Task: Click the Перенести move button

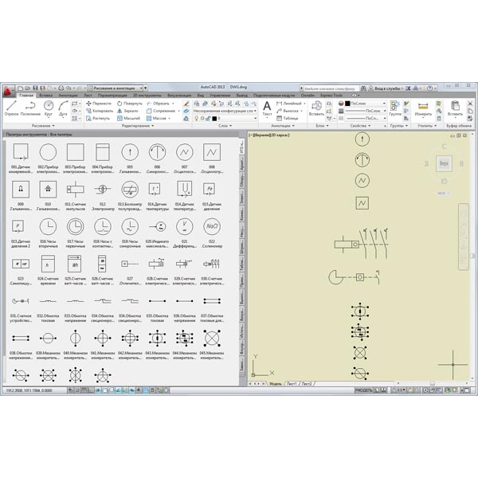Action: pyautogui.click(x=99, y=104)
